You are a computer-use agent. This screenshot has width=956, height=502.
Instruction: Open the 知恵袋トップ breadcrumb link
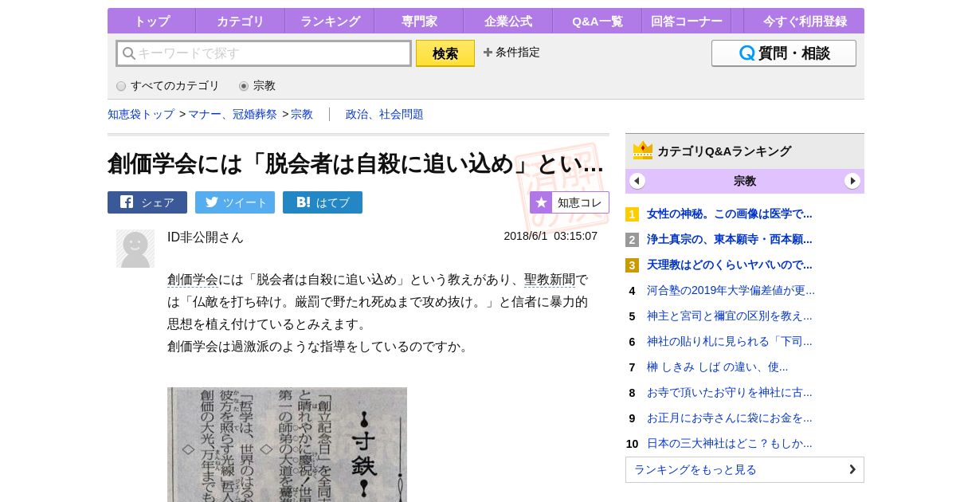[141, 114]
